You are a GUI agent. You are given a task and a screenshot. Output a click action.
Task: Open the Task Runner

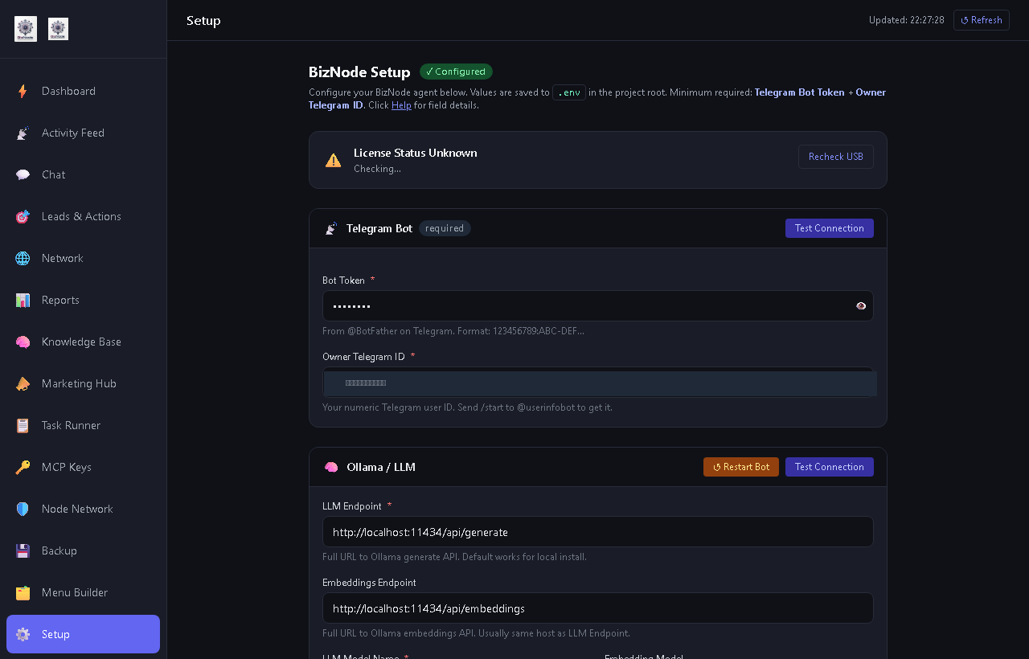[71, 425]
